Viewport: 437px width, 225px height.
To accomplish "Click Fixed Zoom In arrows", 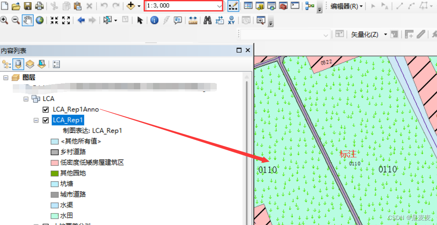I will (x=54, y=20).
